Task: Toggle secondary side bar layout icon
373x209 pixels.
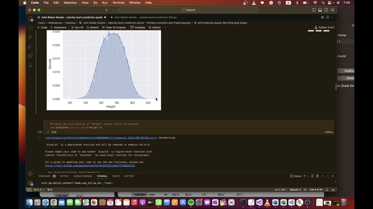Action: pyautogui.click(x=326, y=10)
